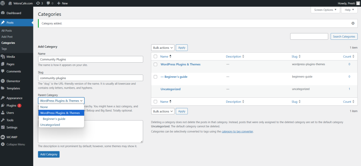Open Beginner's guide category link
361x166 pixels.
174,77
